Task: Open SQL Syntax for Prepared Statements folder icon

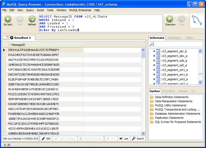Action: tap(152, 122)
